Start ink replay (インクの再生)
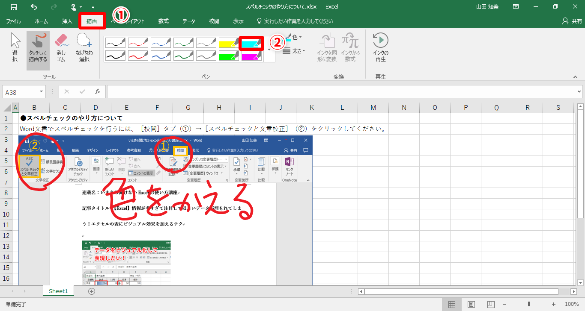585x311 pixels. coord(381,48)
